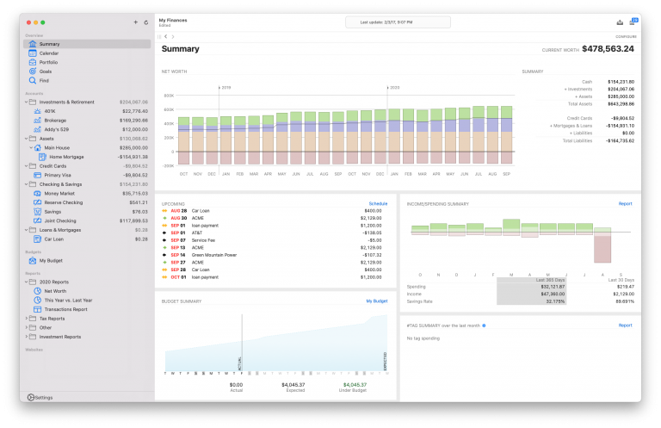Click the refresh accounts icon
The image size is (661, 428).
[145, 22]
